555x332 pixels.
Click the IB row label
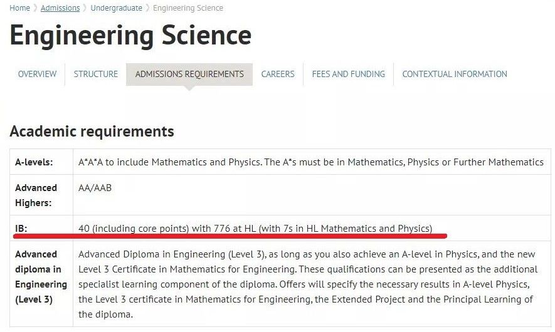point(21,229)
